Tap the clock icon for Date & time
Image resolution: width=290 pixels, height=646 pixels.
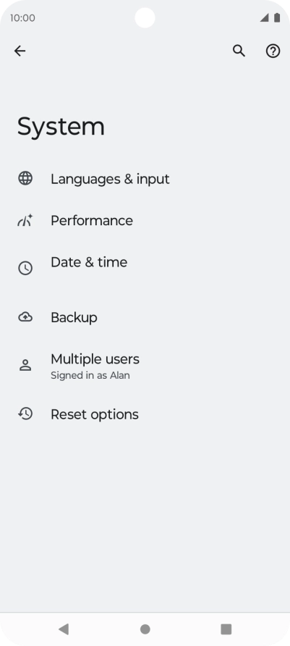(x=25, y=268)
